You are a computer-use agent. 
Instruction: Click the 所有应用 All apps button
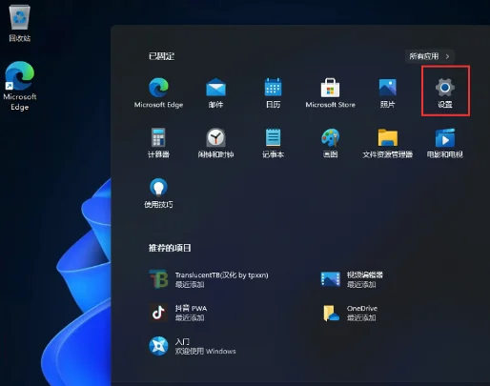click(x=430, y=56)
